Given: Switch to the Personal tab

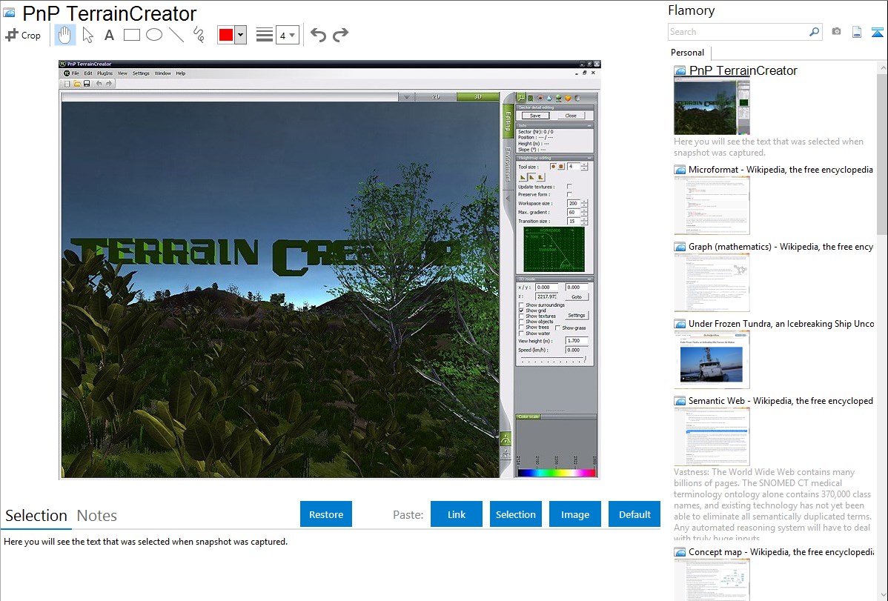Looking at the screenshot, I should pos(688,53).
